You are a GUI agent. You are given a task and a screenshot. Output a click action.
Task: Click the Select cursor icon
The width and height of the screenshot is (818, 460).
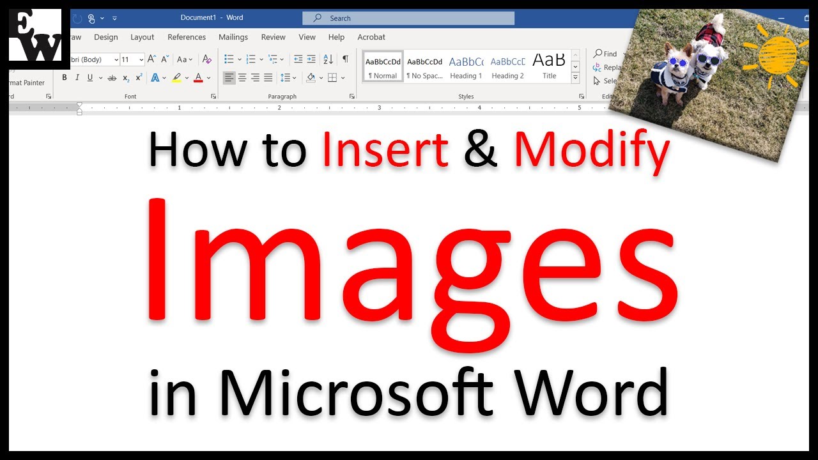click(597, 80)
